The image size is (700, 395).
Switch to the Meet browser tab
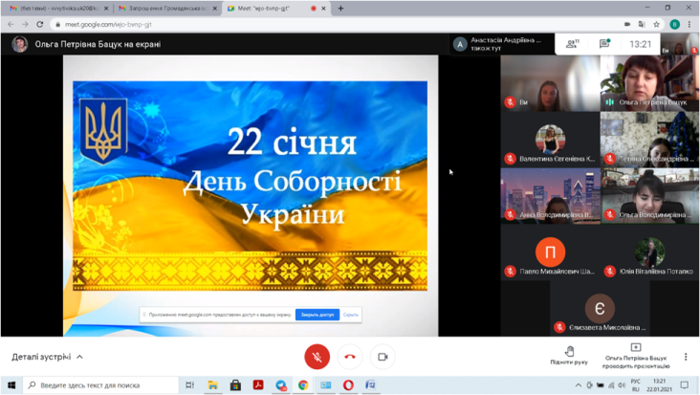tap(273, 9)
